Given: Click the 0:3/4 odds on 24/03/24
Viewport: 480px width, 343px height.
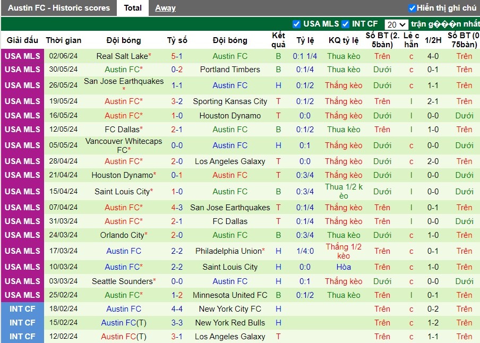Looking at the screenshot, I should tap(305, 235).
